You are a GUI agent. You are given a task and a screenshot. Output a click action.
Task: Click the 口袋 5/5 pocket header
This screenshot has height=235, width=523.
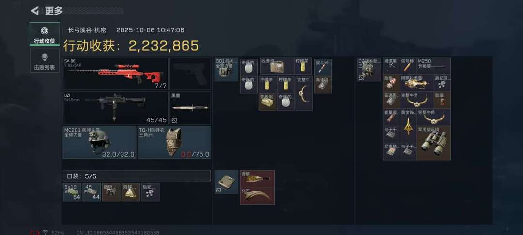tap(137, 176)
